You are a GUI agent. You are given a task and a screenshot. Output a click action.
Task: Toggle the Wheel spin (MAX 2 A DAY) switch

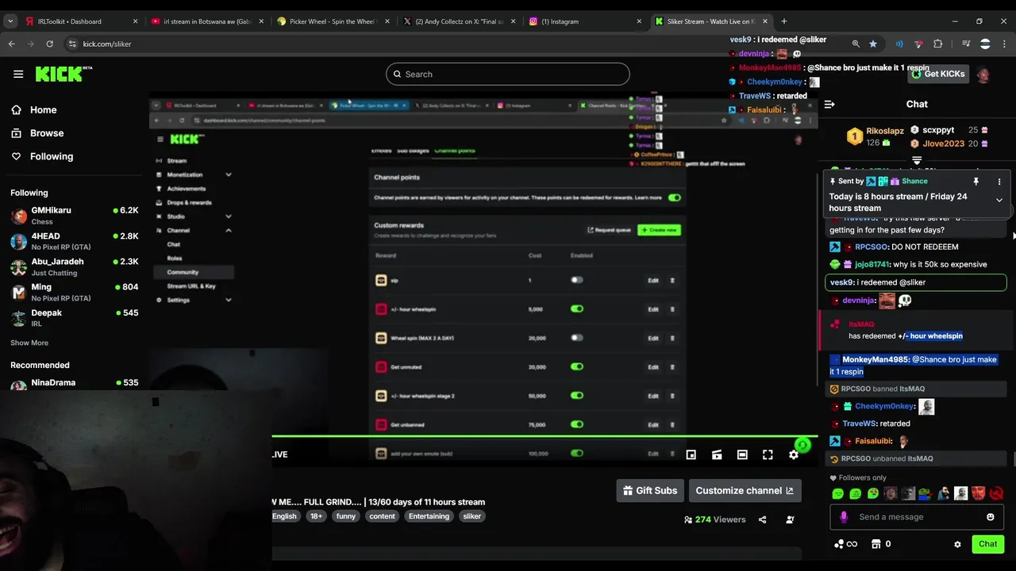point(577,338)
